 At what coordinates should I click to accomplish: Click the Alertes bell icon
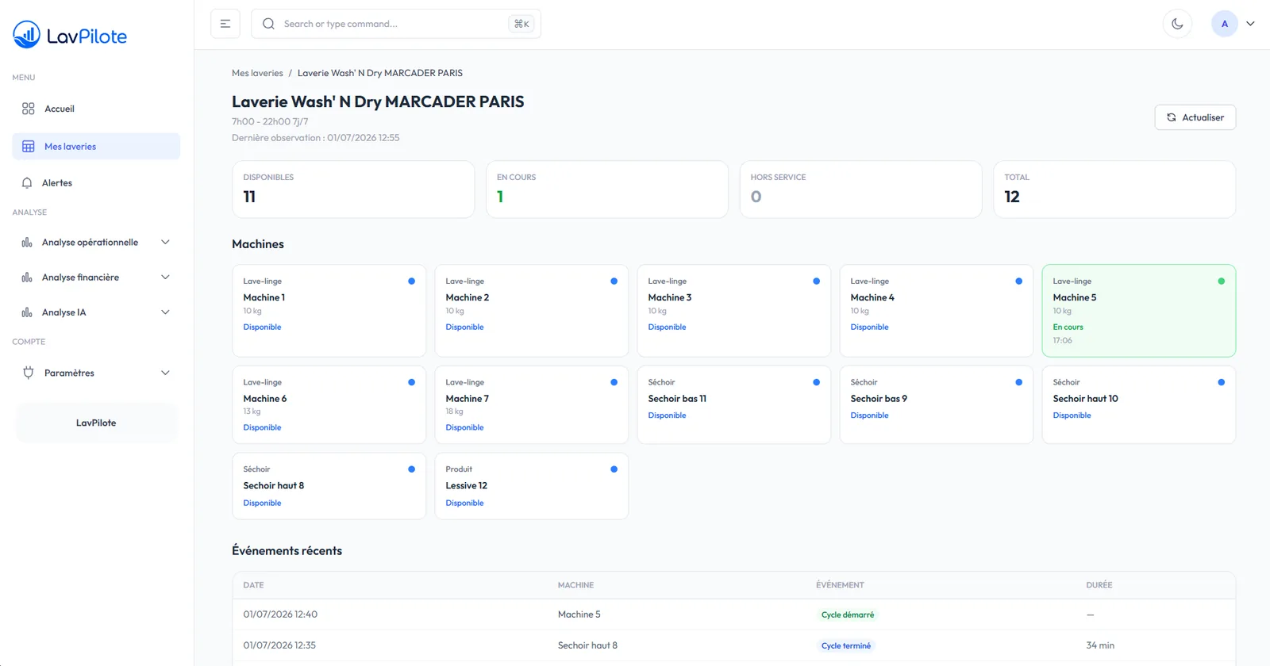tap(27, 183)
